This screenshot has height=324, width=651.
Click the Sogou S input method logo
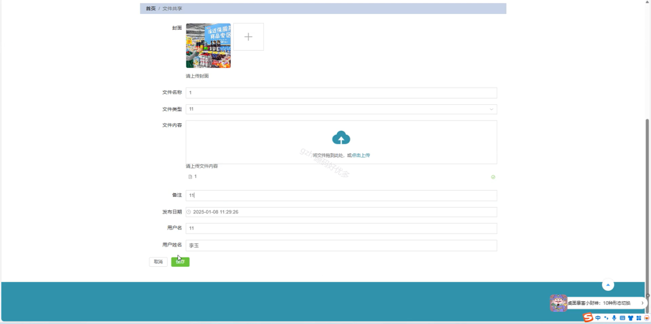[588, 318]
